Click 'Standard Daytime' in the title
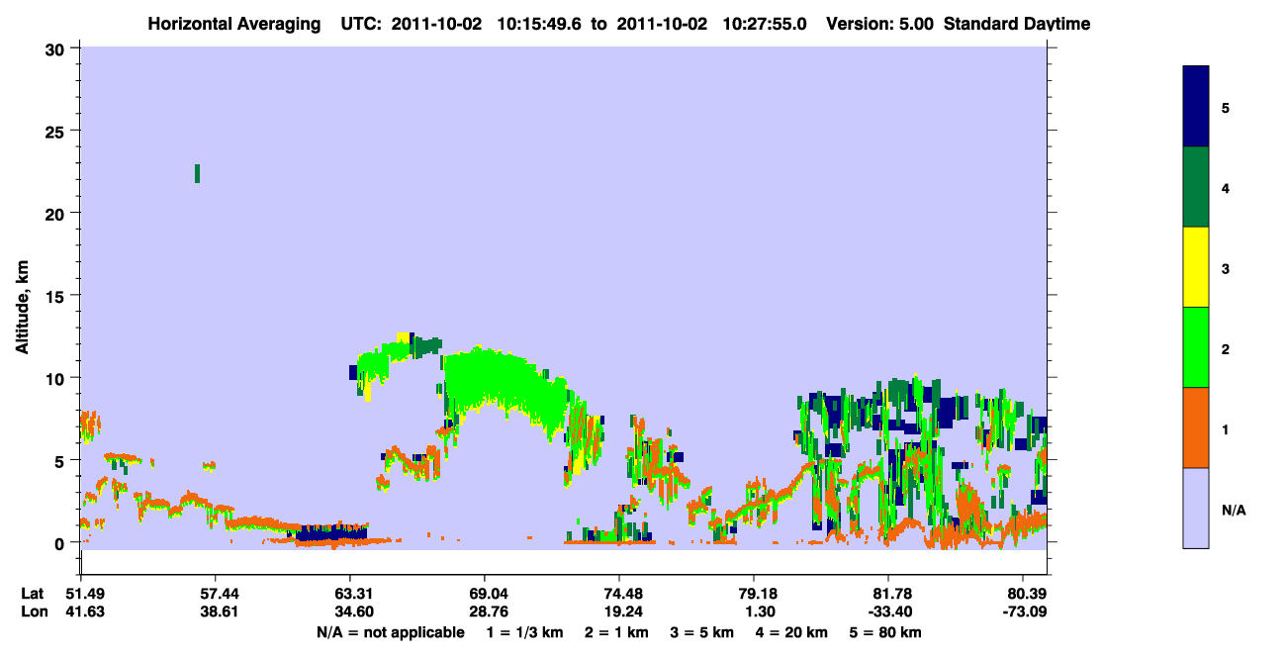Viewport: 1286px width, 660px height. click(x=1017, y=24)
